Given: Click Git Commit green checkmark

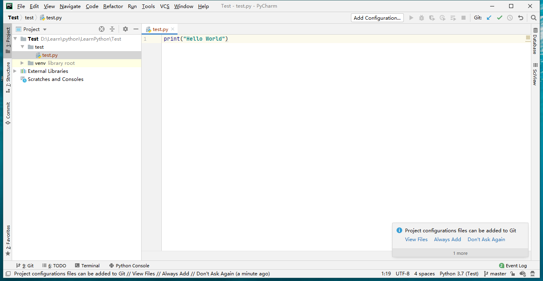Looking at the screenshot, I should (x=499, y=18).
